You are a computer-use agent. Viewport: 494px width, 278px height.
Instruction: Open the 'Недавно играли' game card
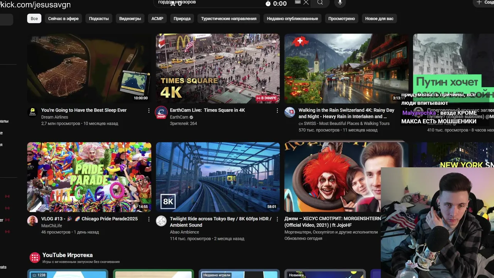click(239, 274)
